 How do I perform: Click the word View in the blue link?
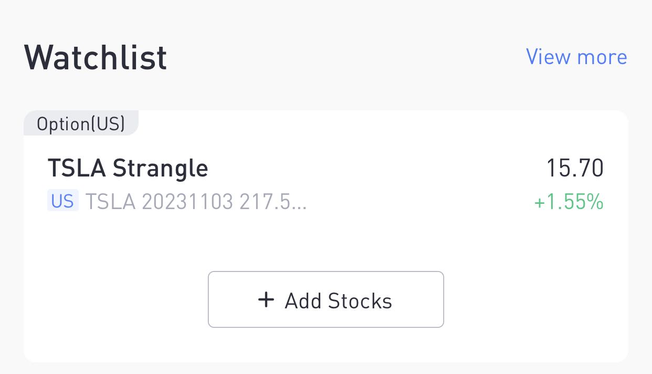[548, 57]
